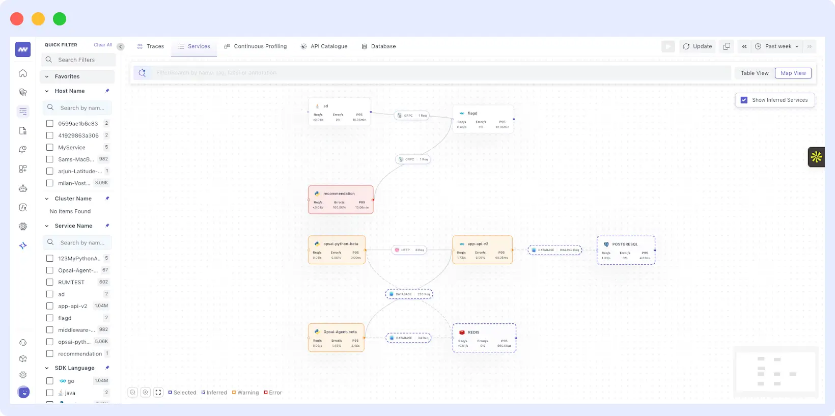Click the home icon in left sidebar
Viewport: 835px width, 416px height.
(23, 73)
